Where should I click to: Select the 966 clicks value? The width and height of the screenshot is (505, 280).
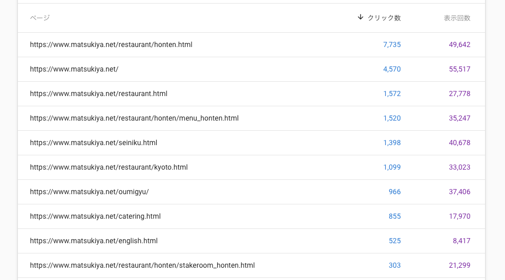click(x=394, y=192)
